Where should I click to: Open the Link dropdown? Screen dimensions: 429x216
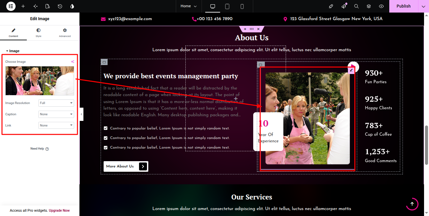56,126
